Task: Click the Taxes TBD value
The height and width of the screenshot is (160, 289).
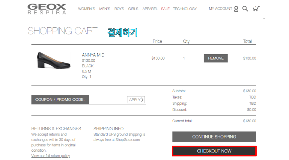Action: [252, 97]
